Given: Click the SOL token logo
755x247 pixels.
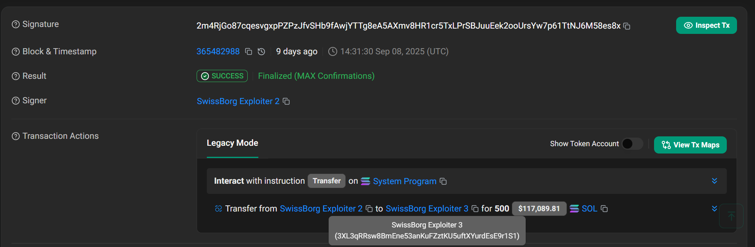Looking at the screenshot, I should point(574,209).
